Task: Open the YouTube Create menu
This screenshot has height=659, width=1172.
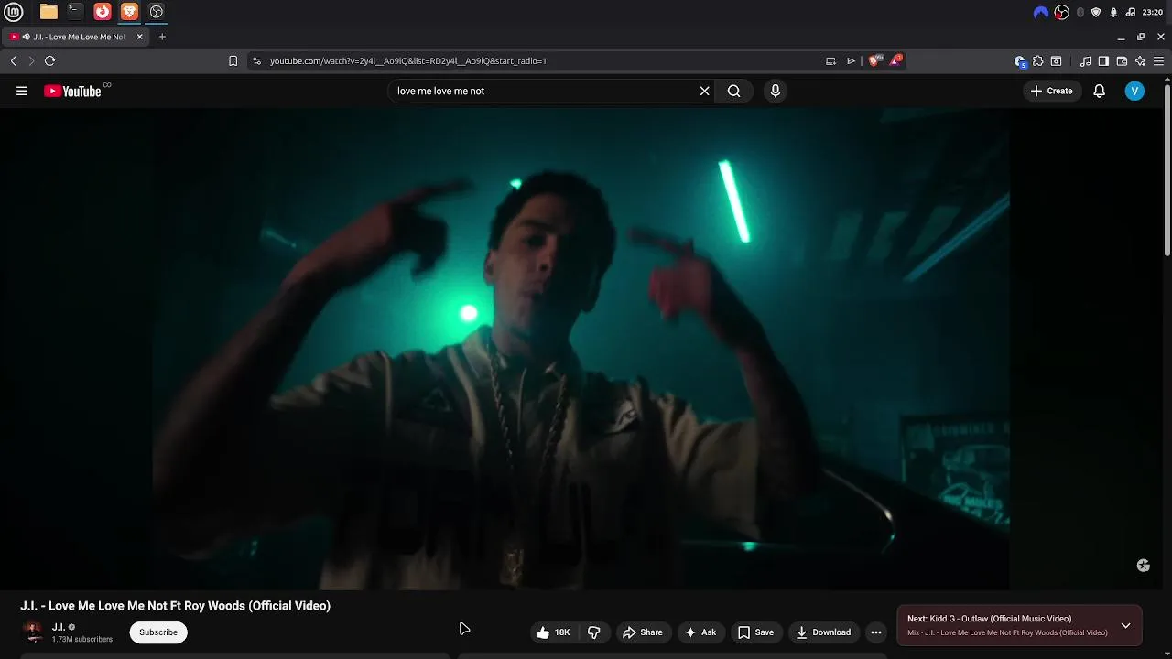Action: point(1051,91)
